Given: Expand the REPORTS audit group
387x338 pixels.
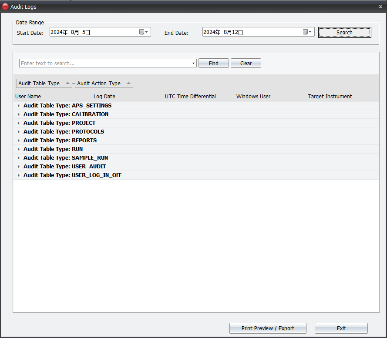Looking at the screenshot, I should [19, 141].
